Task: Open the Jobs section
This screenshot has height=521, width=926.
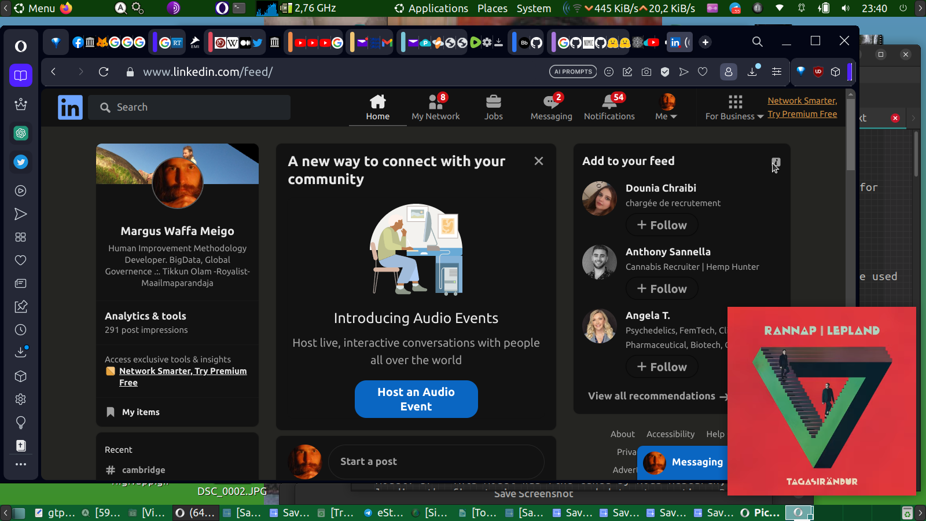Action: coord(494,107)
